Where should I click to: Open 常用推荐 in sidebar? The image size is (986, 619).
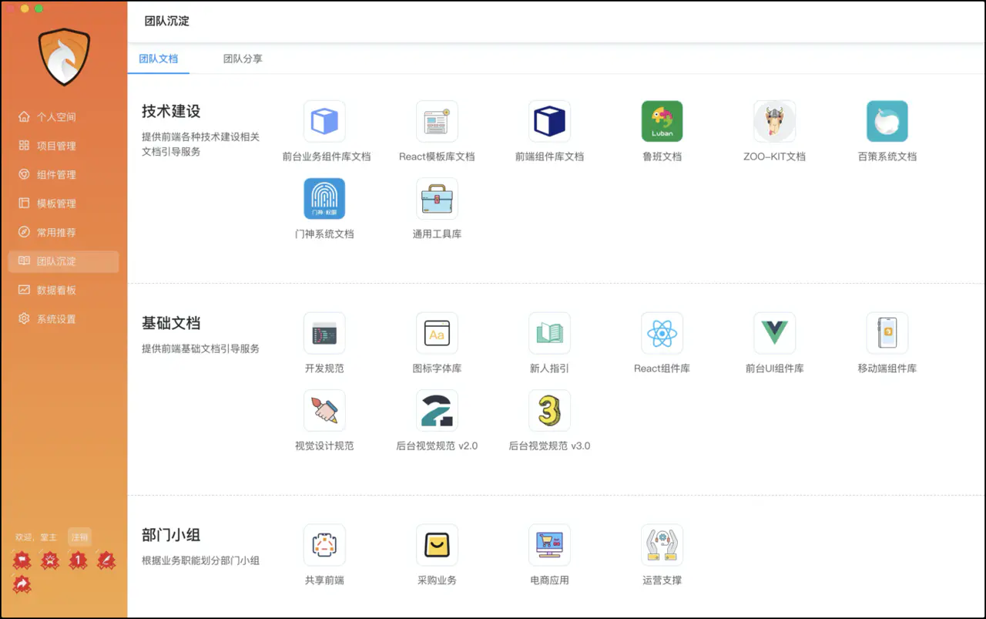coord(63,232)
